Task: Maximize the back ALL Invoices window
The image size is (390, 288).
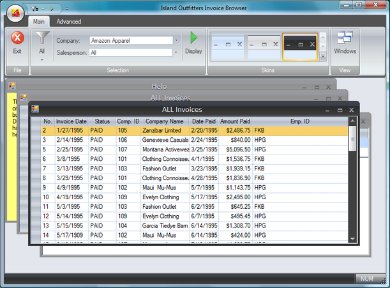Action: (328, 99)
